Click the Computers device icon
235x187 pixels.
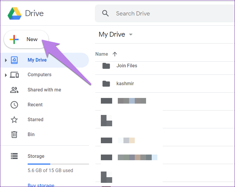click(14, 75)
